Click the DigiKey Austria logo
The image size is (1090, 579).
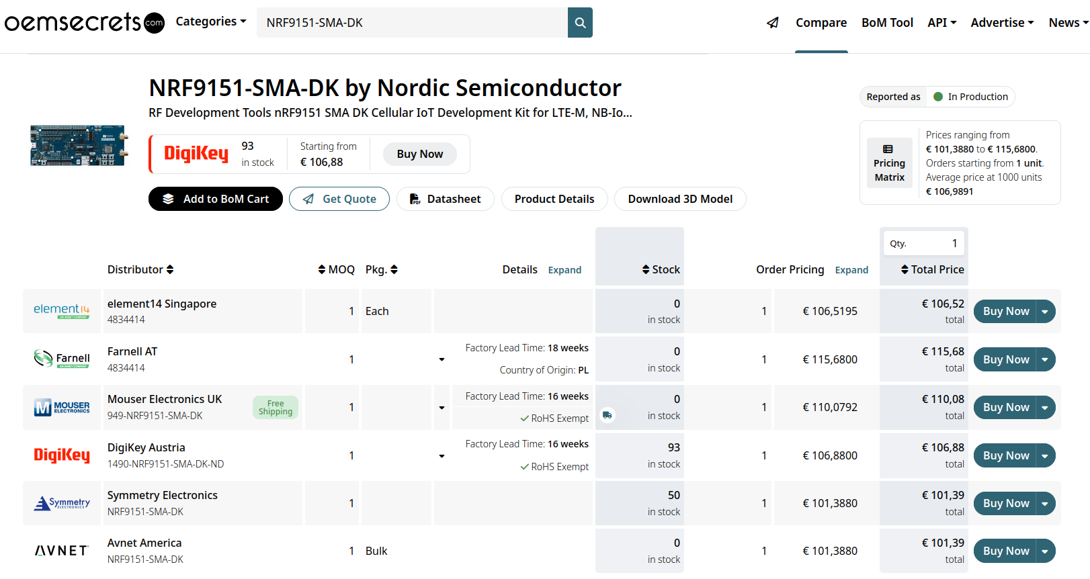pyautogui.click(x=62, y=455)
